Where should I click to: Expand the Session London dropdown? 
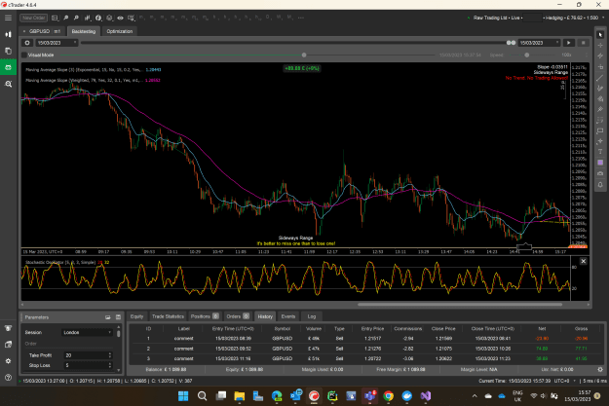pos(87,332)
